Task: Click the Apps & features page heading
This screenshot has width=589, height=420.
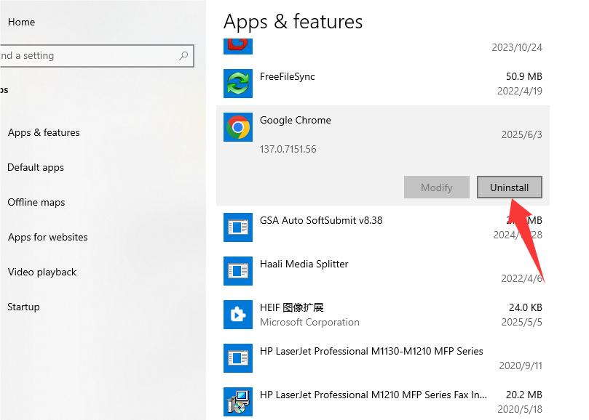Action: pos(293,21)
